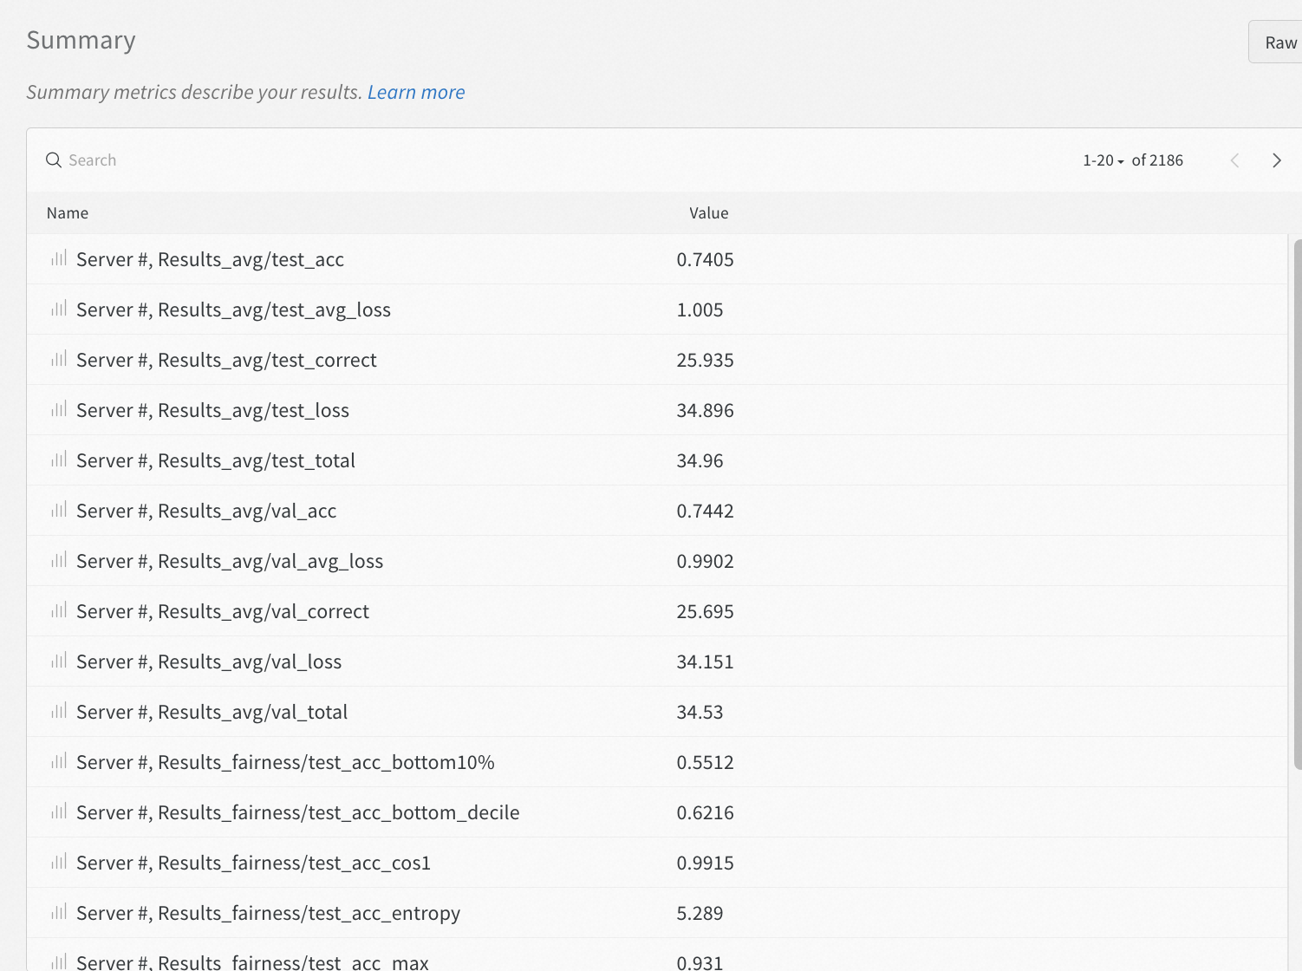Open the chart icon beside Results_avg/val_loss
The width and height of the screenshot is (1302, 971).
(58, 661)
